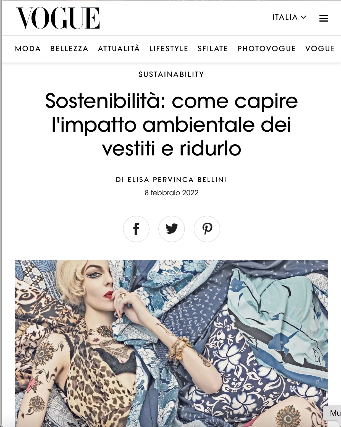
Task: Click the partially visible Mu button
Action: pos(333,413)
